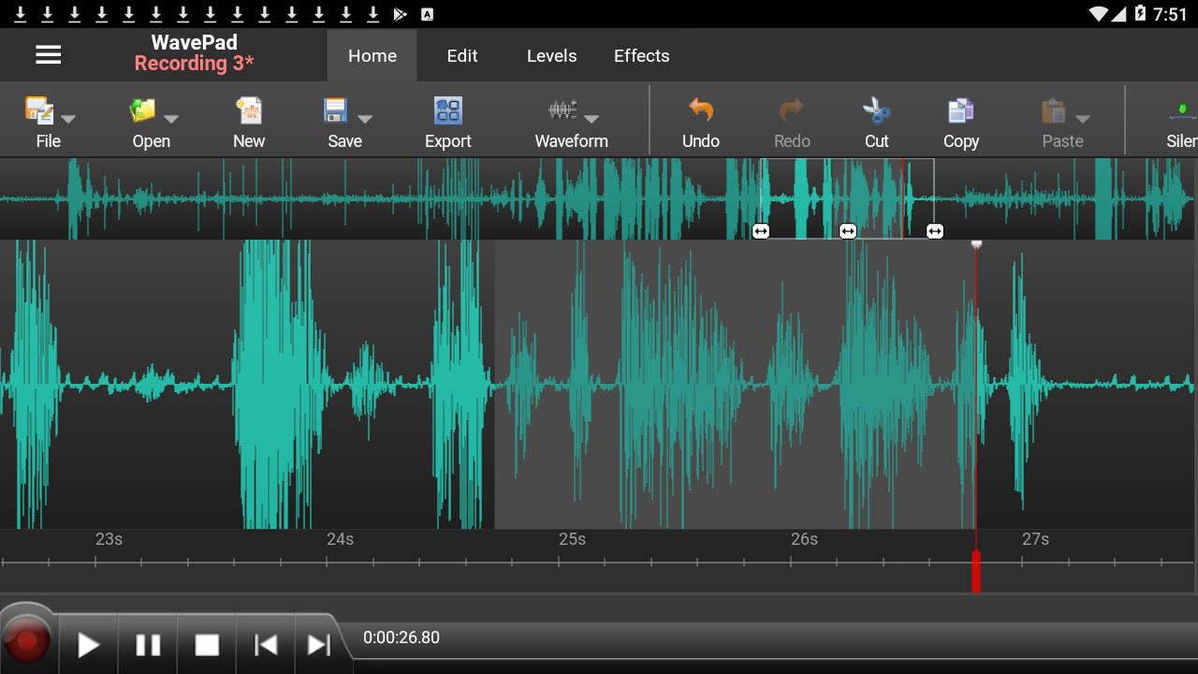Copy the selected audio
The width and height of the screenshot is (1198, 674).
(960, 117)
